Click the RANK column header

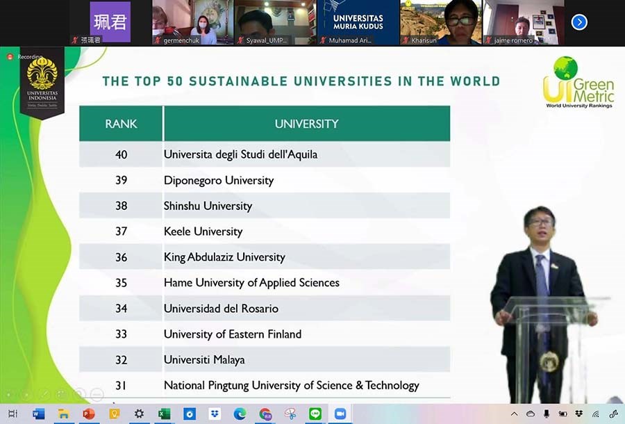point(121,124)
